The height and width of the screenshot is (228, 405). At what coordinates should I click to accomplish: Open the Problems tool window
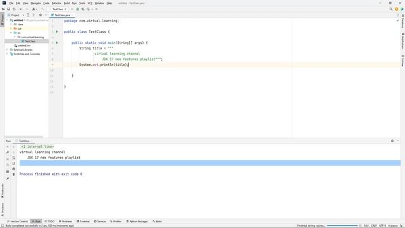[65, 221]
